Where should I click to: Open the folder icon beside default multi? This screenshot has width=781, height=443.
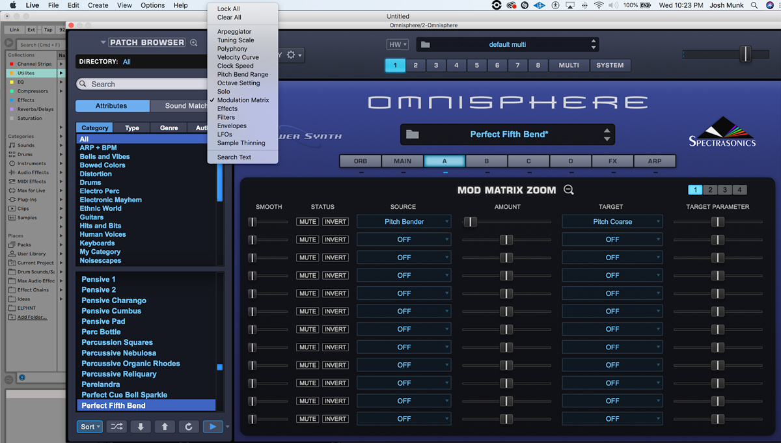point(426,45)
